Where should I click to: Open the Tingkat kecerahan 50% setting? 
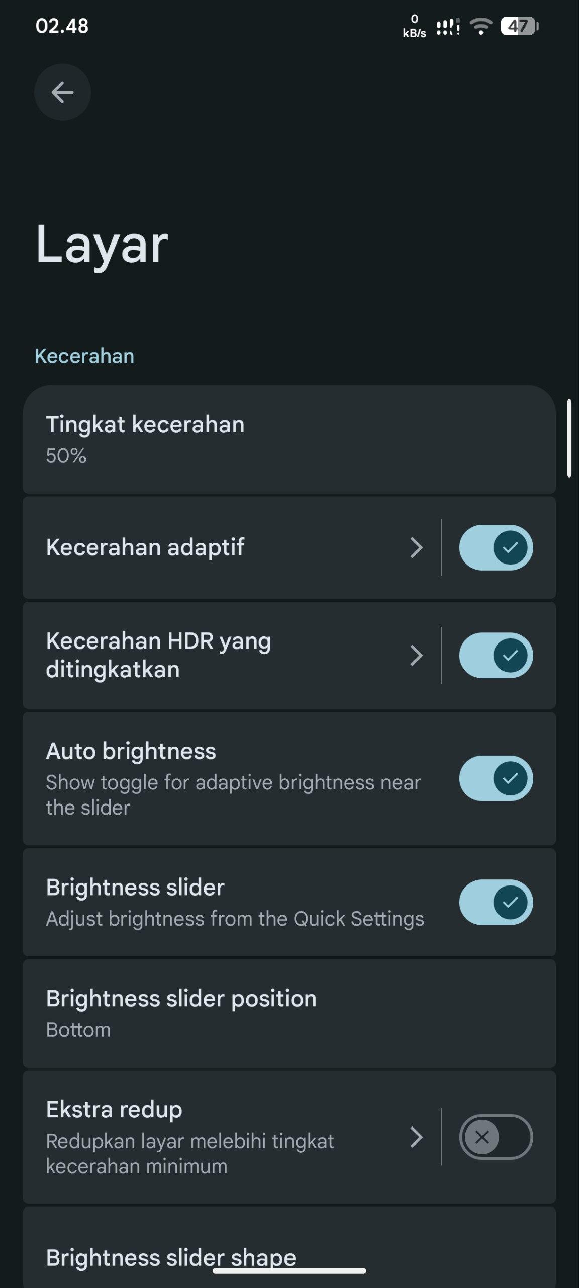(x=289, y=439)
